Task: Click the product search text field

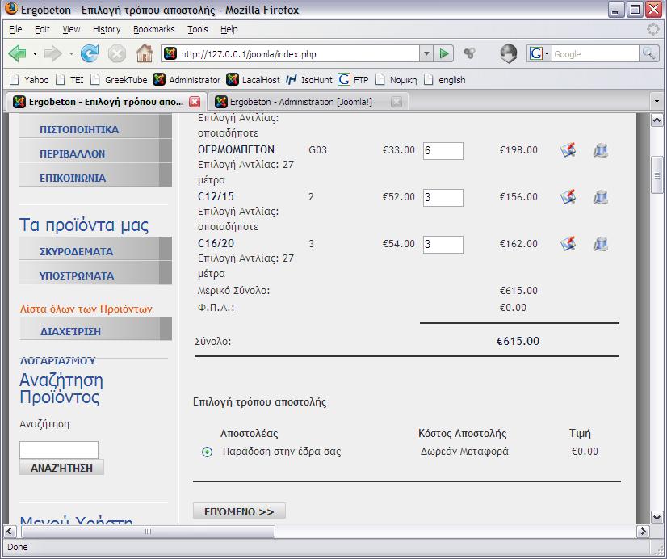Action: [59, 450]
